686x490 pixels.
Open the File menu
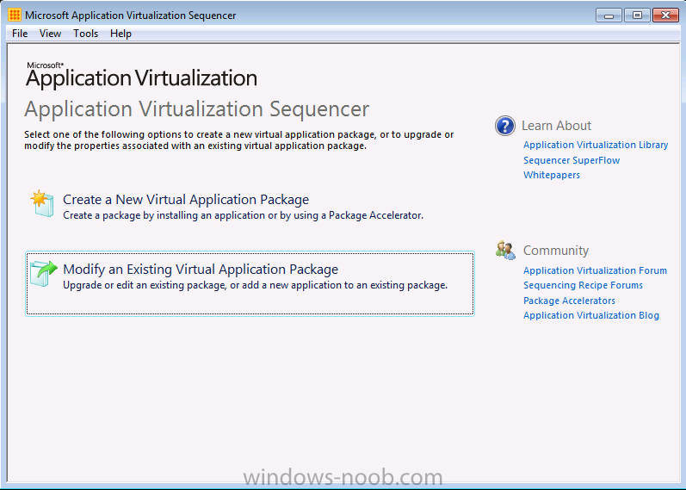(20, 34)
